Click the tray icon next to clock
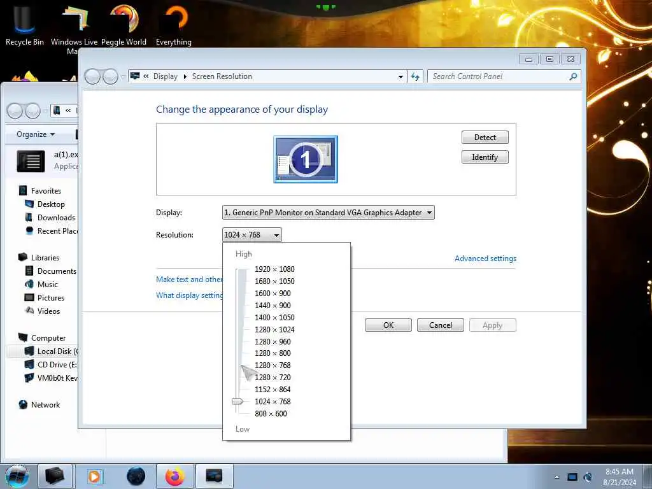The height and width of the screenshot is (489, 652). [x=588, y=477]
